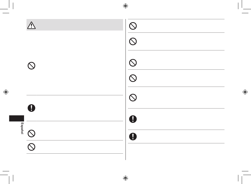
Task: Select the right edge registration crosshair mark
Action: (245, 92)
